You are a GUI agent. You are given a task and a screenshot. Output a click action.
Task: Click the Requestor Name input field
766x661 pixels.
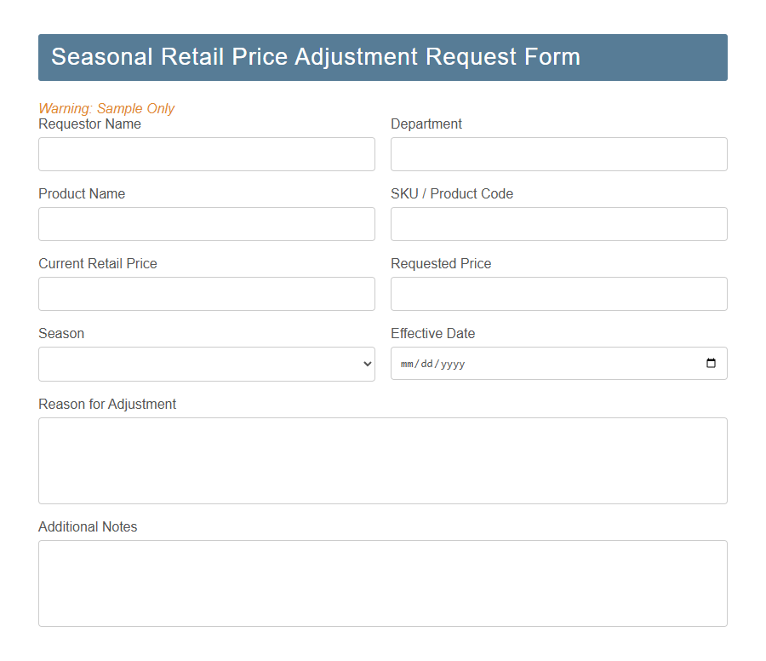tap(206, 154)
